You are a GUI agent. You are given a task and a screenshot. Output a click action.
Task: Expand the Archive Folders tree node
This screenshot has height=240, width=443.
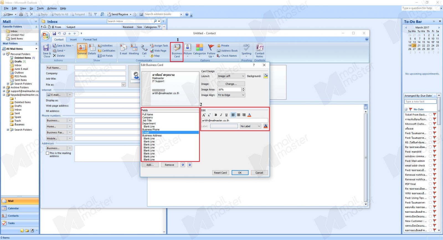[4, 87]
